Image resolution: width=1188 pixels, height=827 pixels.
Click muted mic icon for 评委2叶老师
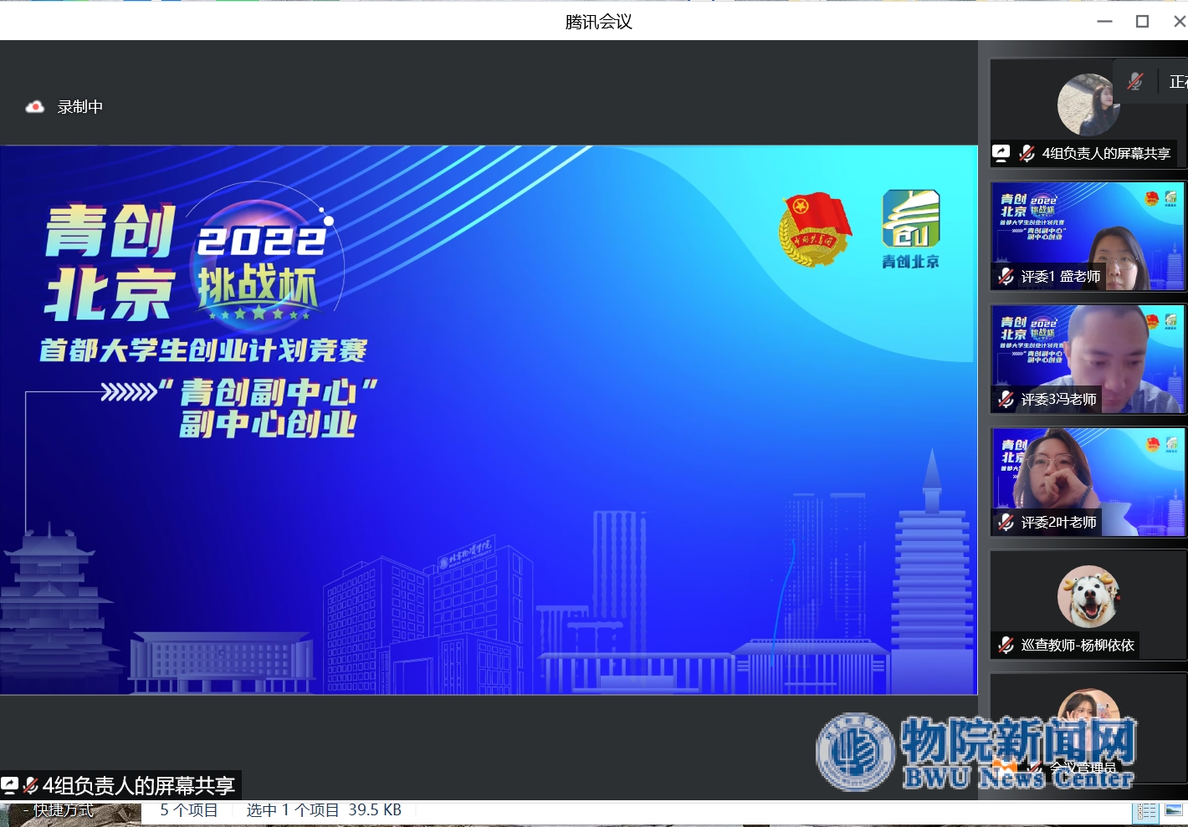tap(1006, 522)
